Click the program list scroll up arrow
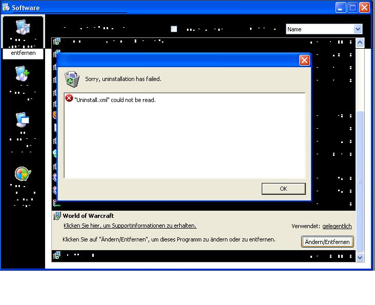This screenshot has height=305, width=375. tap(359, 43)
